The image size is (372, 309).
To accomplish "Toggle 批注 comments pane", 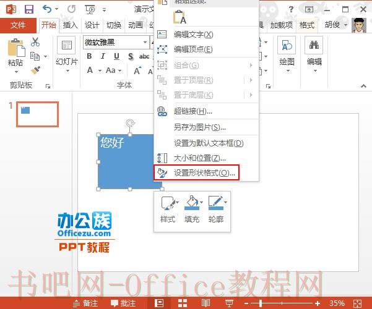I will [x=123, y=303].
